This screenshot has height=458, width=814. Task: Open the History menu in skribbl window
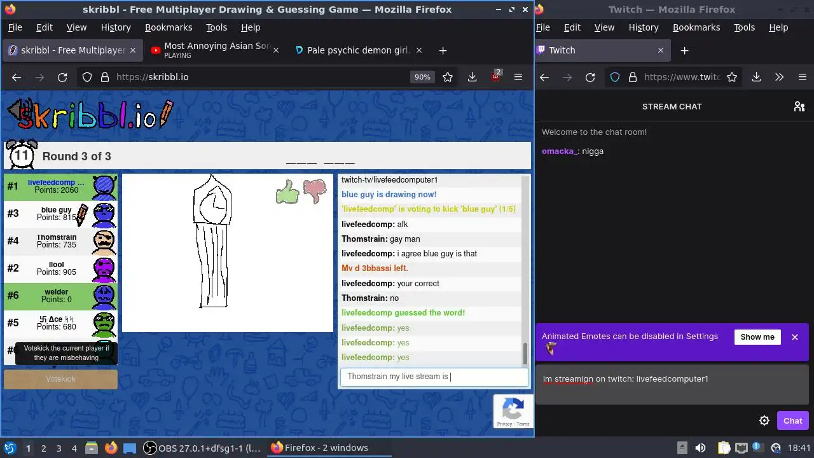pos(116,27)
